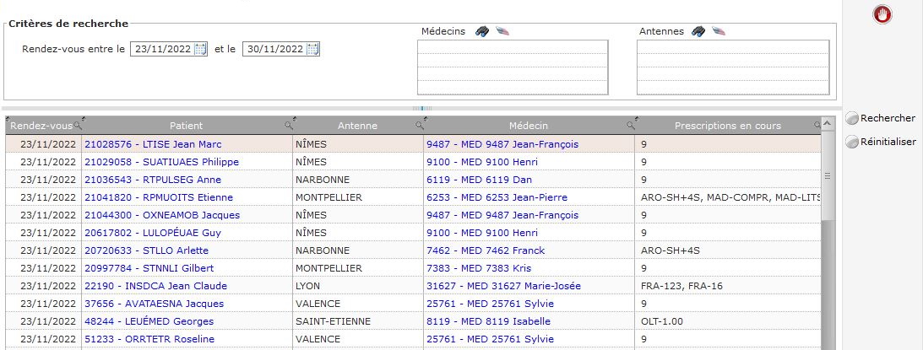923x350 pixels.
Task: Click the table's vertical scrollbar up arrow
Action: pyautogui.click(x=828, y=122)
